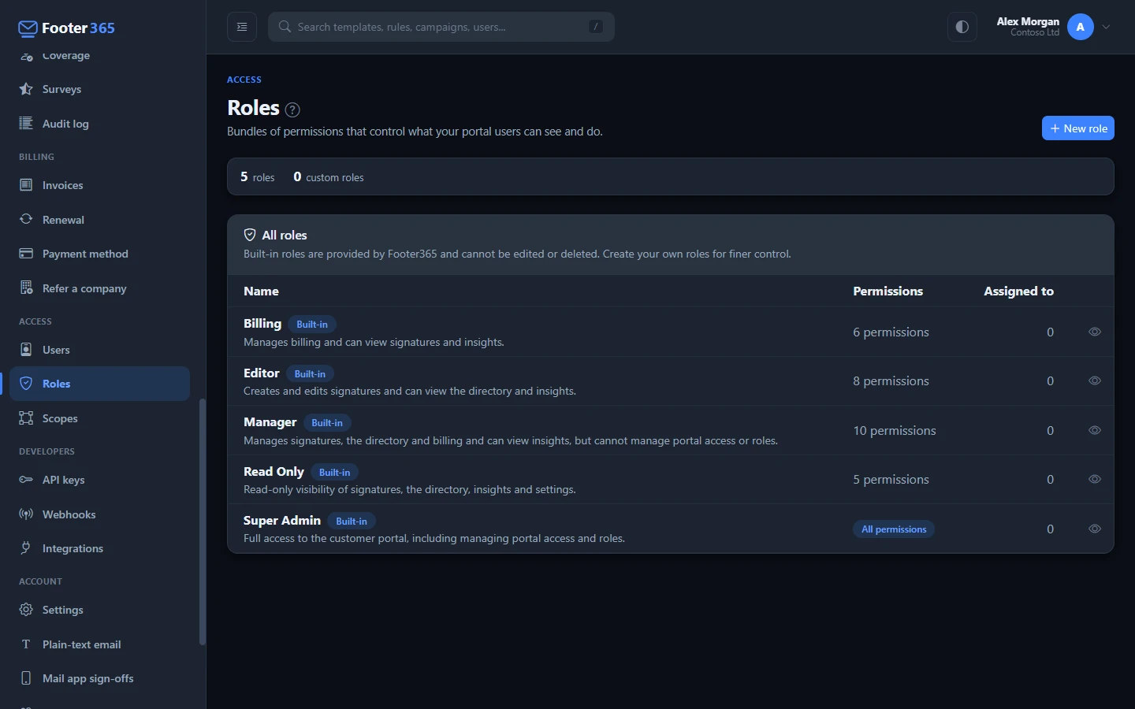Image resolution: width=1135 pixels, height=709 pixels.
Task: View the Super Admin role eye icon
Action: tap(1095, 529)
